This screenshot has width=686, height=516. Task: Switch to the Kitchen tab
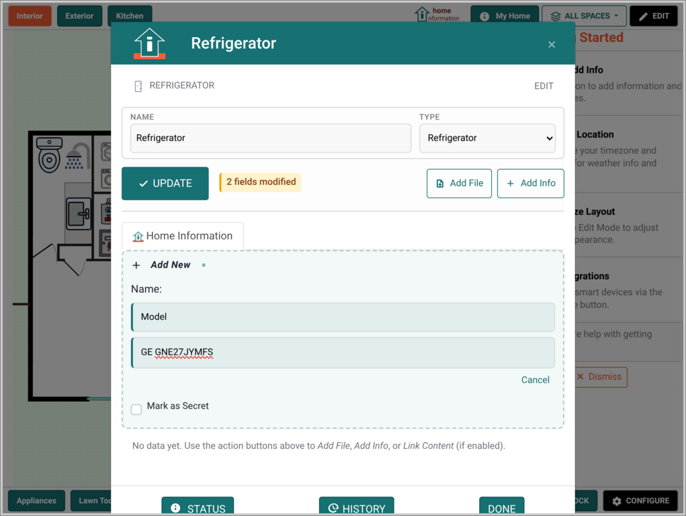coord(130,16)
